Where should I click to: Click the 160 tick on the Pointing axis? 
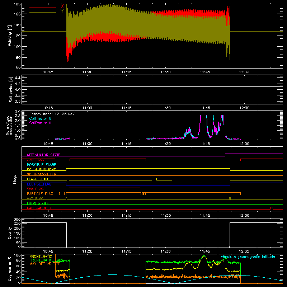[x=17, y=14]
